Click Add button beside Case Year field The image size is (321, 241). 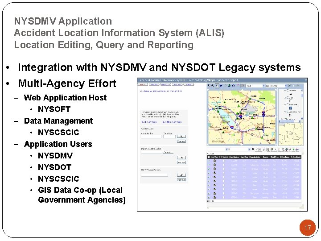point(181,137)
